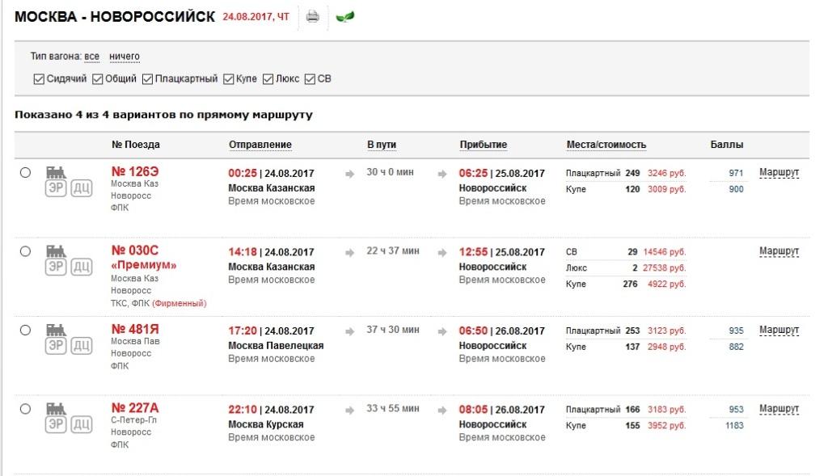Open Маршрут link for train 126Э
828x476 pixels.
(779, 172)
